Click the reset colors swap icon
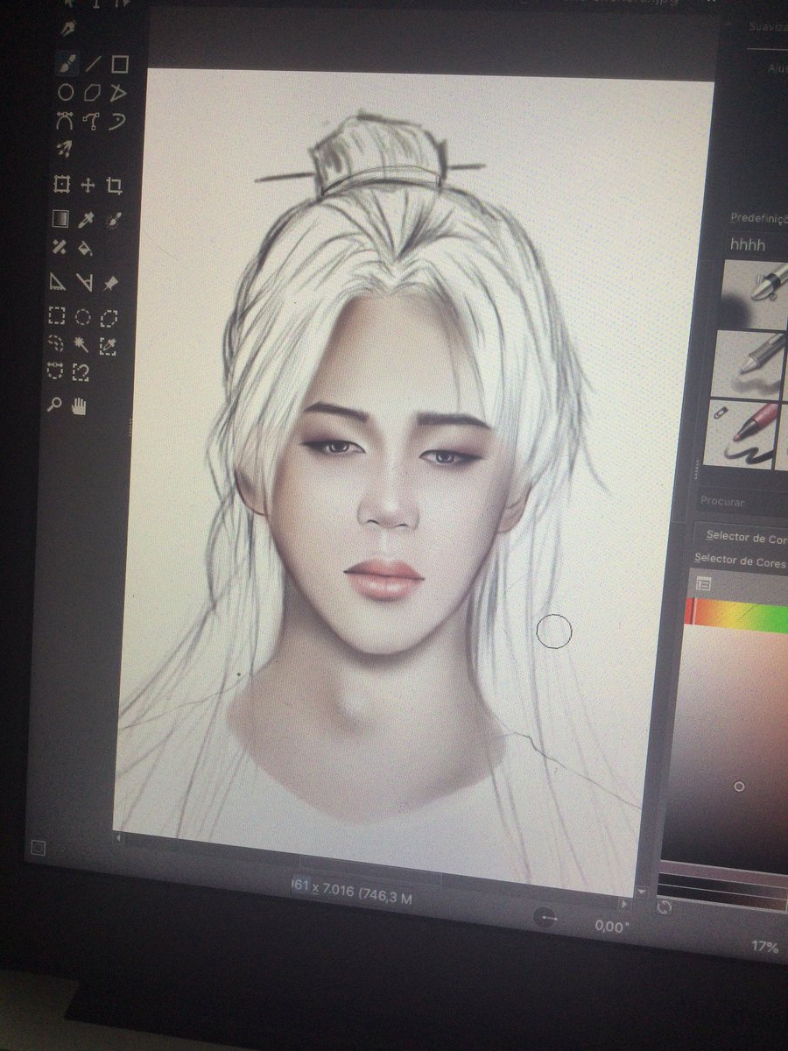This screenshot has width=788, height=1051. click(x=665, y=907)
